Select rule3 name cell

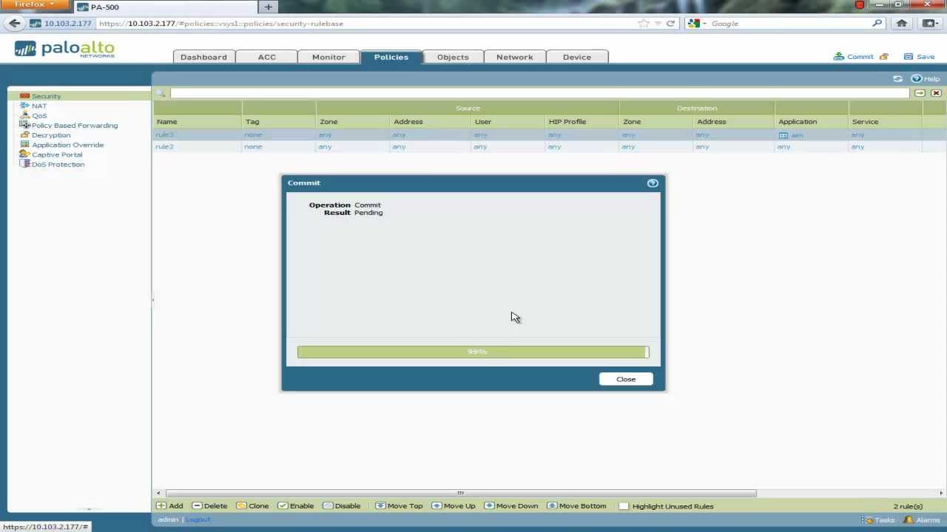(197, 134)
